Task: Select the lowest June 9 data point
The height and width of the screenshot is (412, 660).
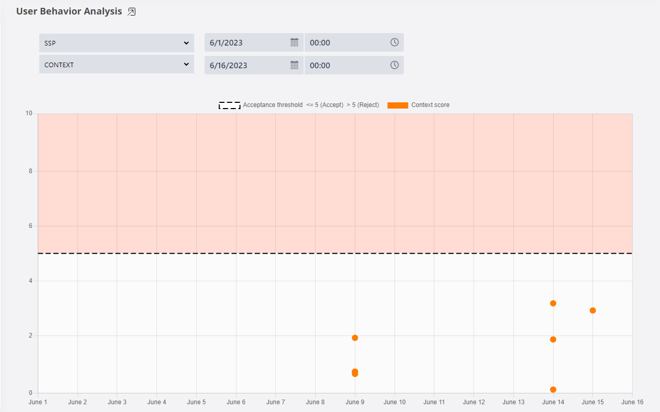Action: [355, 374]
